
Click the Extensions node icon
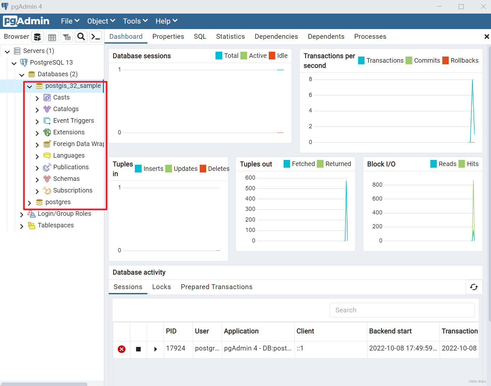tap(47, 132)
